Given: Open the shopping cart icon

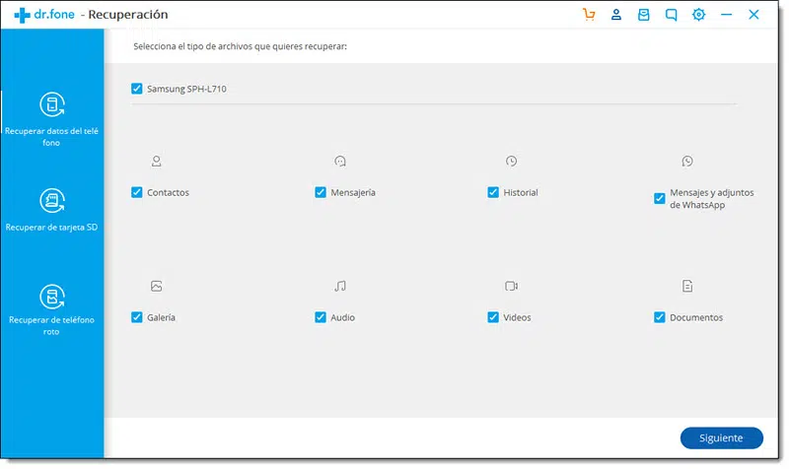Looking at the screenshot, I should [x=589, y=15].
